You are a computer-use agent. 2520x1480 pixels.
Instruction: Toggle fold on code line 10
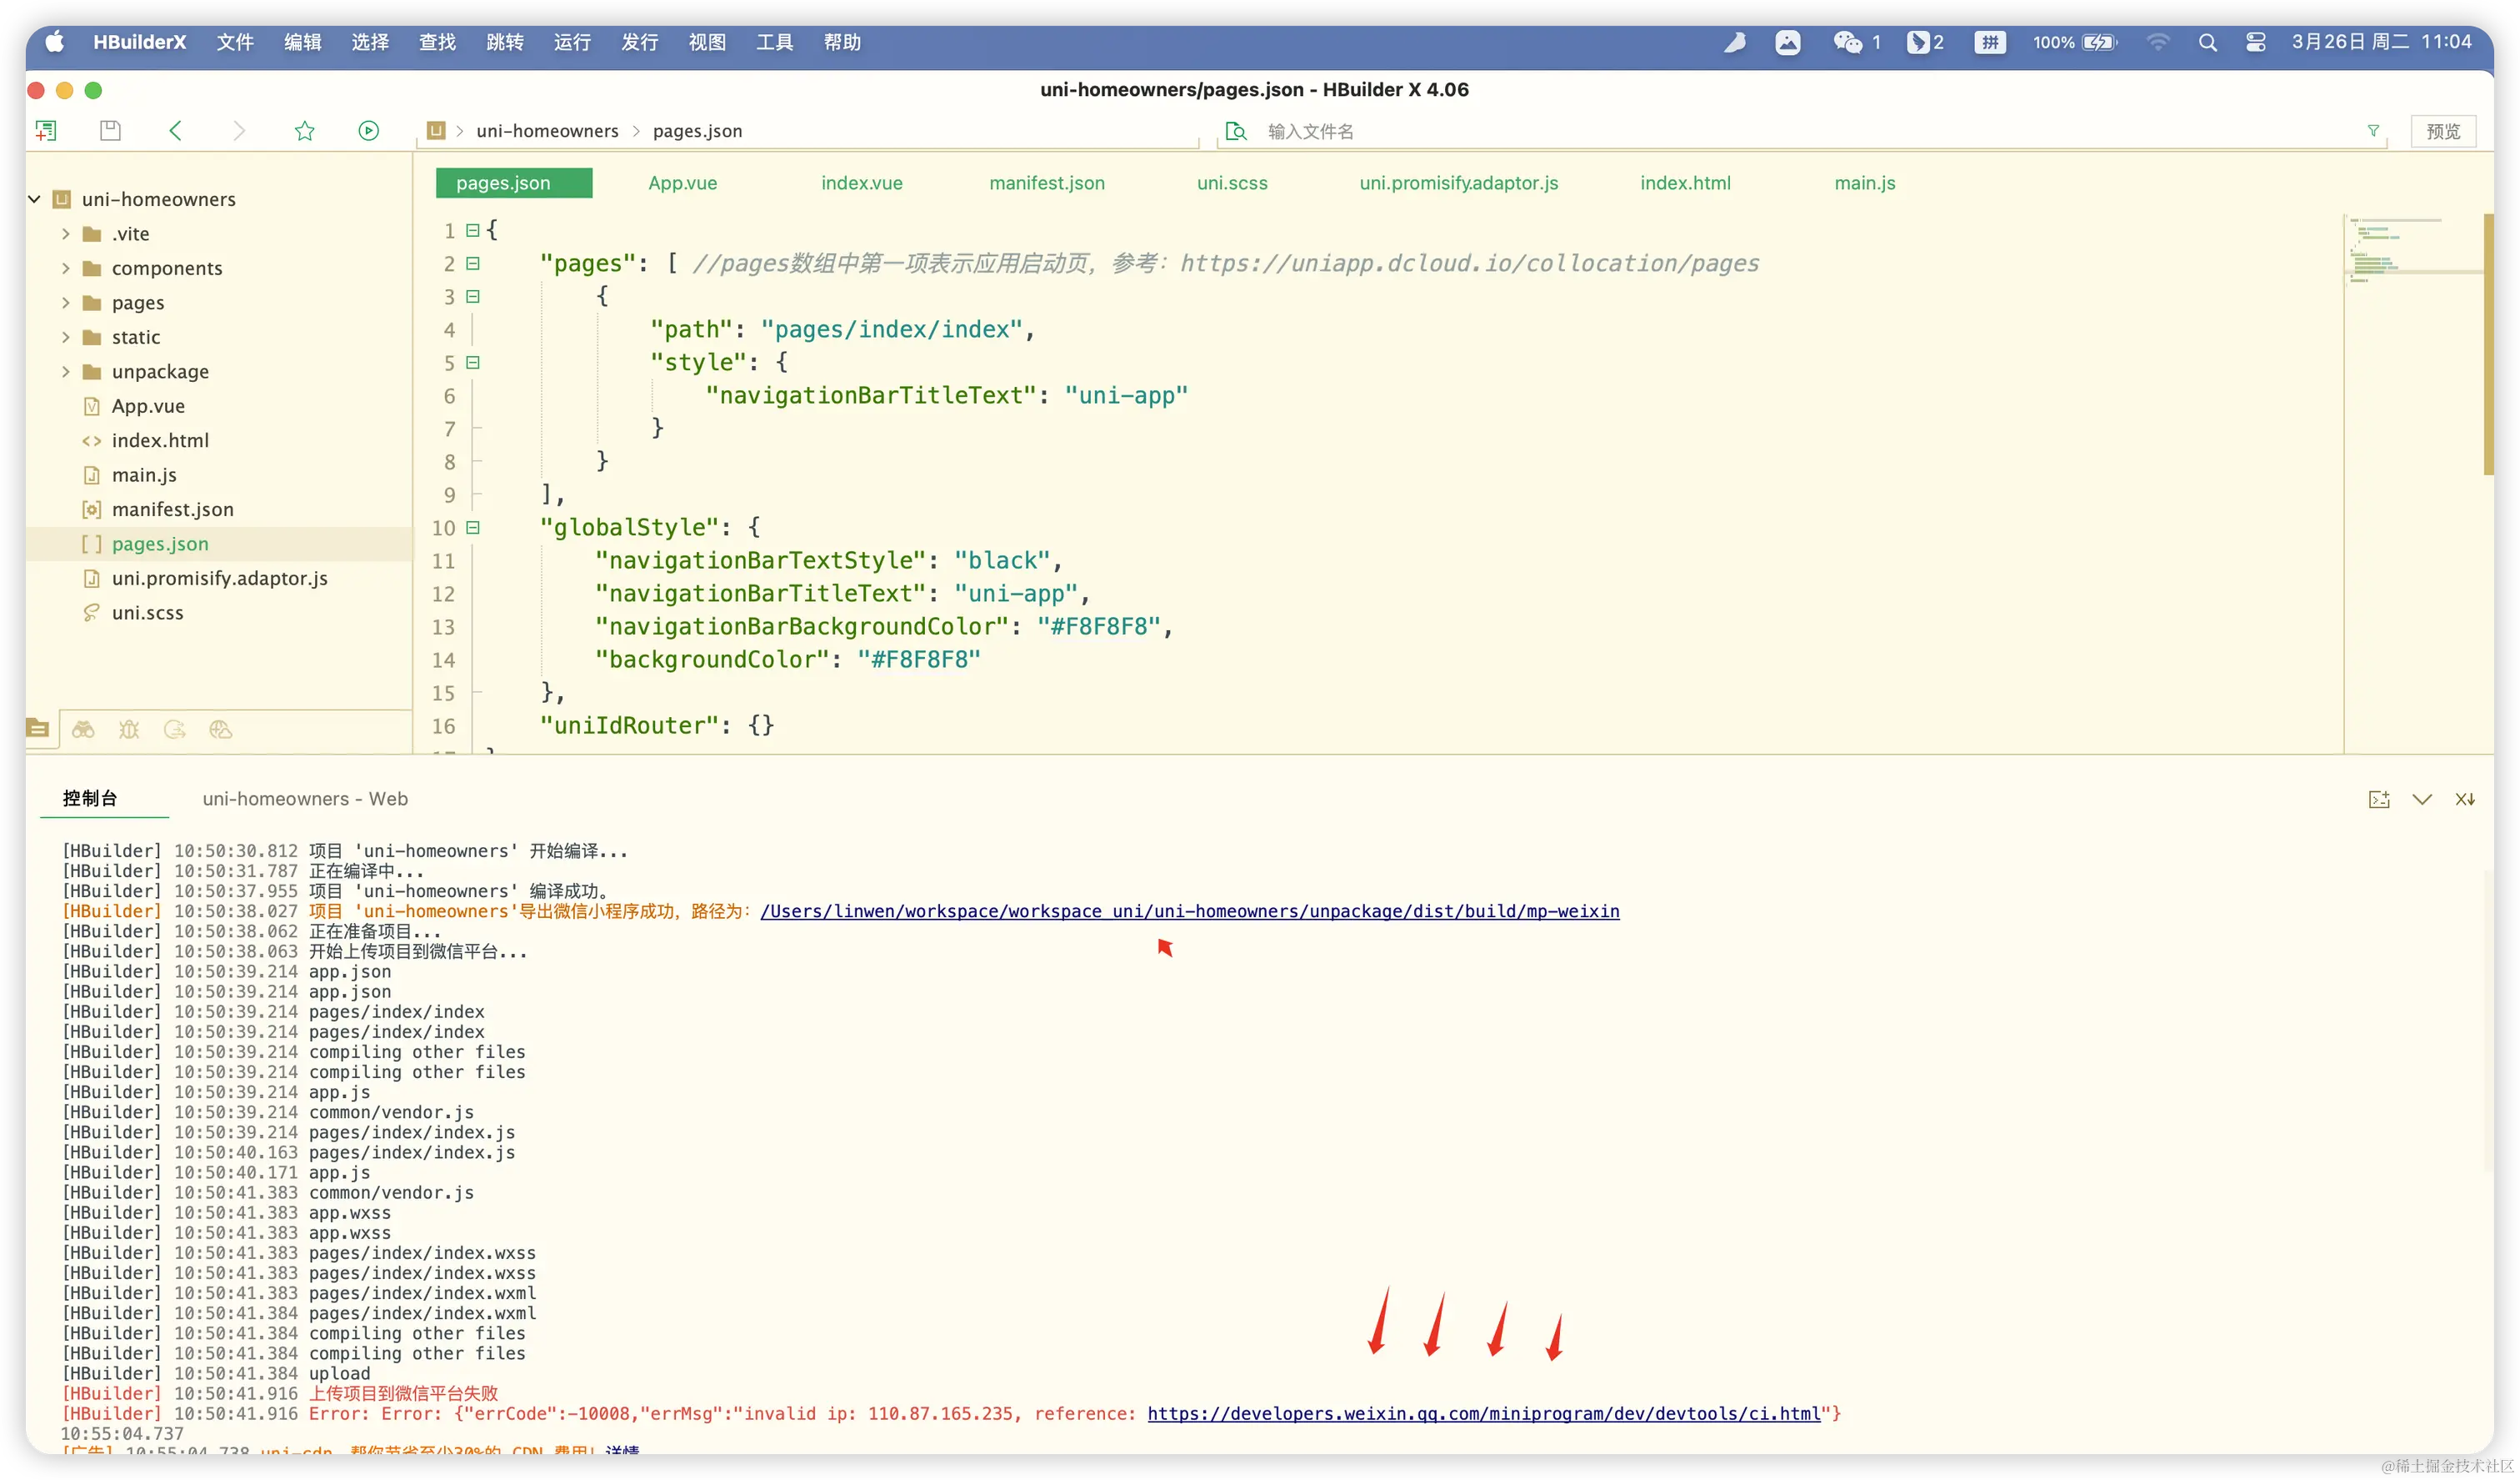click(473, 527)
